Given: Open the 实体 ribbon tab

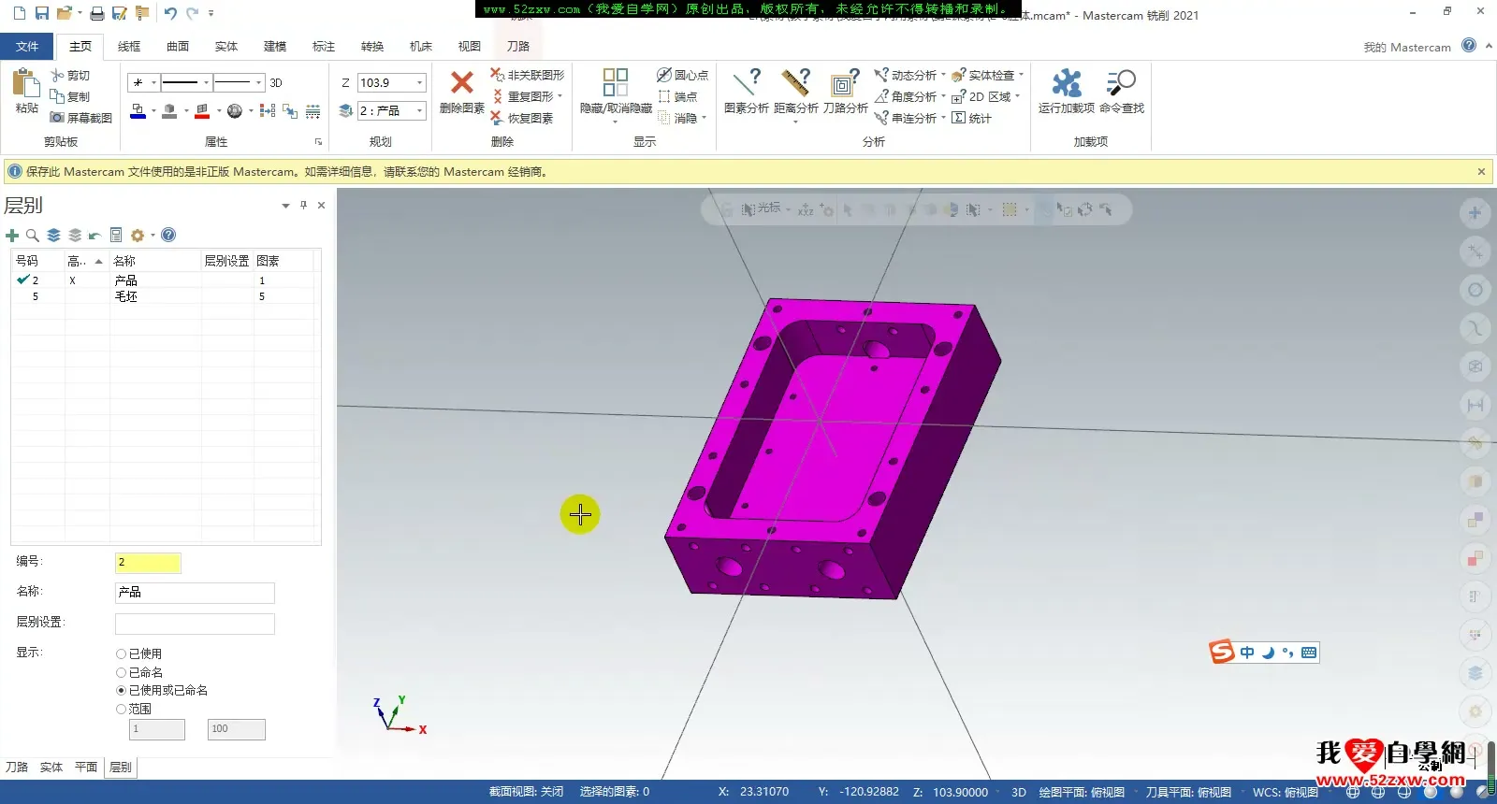Looking at the screenshot, I should click(x=225, y=46).
